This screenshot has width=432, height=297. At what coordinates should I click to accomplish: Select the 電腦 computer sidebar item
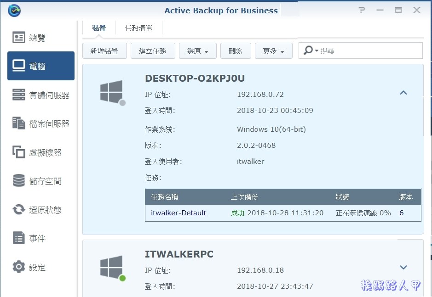[x=41, y=66]
